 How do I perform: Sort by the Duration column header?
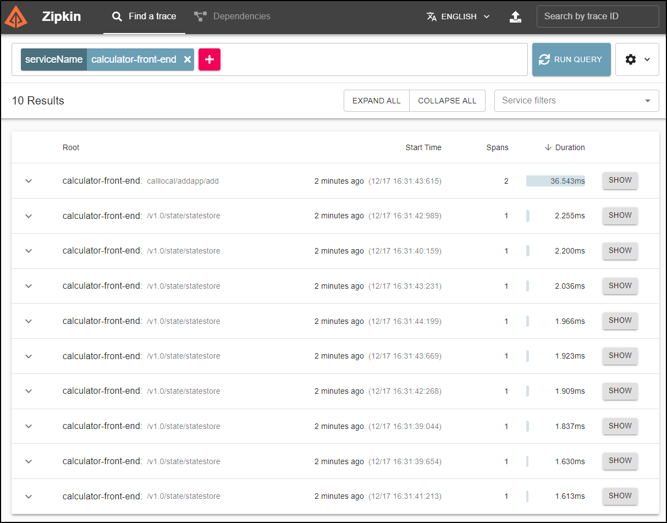570,147
